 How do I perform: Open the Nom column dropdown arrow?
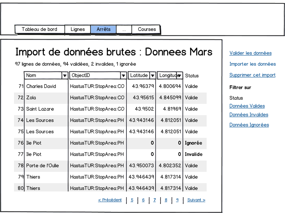[65, 76]
